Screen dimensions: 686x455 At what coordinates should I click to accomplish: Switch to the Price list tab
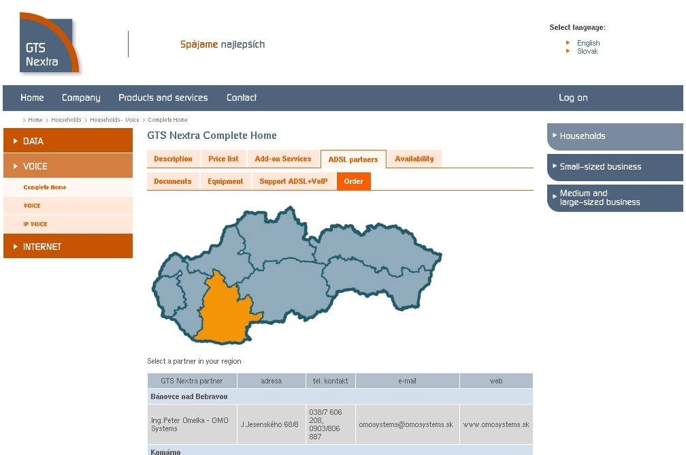(223, 159)
